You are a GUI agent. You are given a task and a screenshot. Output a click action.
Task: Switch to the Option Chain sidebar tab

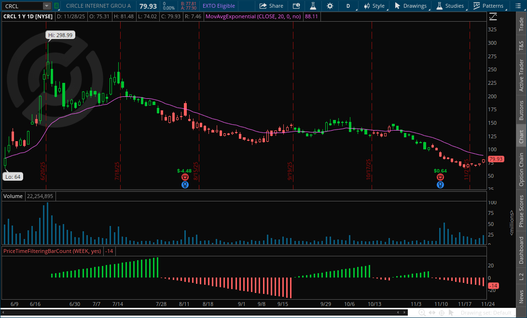coord(521,170)
